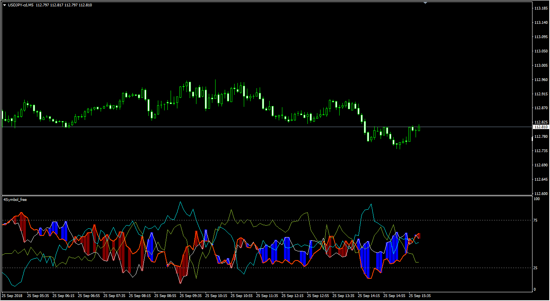This screenshot has height=301, width=550.
Task: Click the 25 Sep 12:15 time label
Action: point(293,296)
